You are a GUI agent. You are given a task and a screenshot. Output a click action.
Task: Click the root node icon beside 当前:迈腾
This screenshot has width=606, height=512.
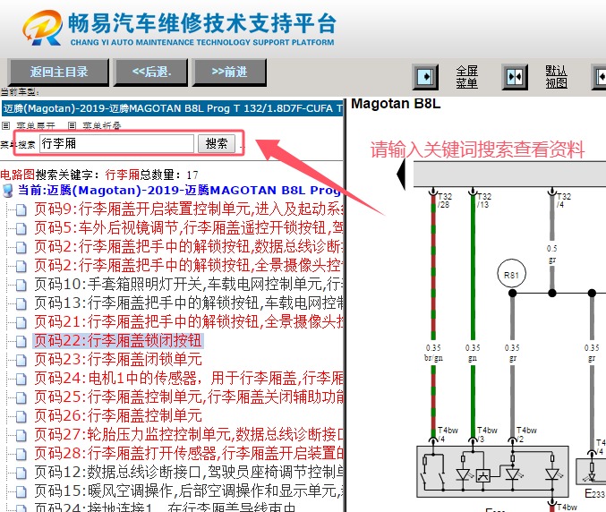coord(8,191)
